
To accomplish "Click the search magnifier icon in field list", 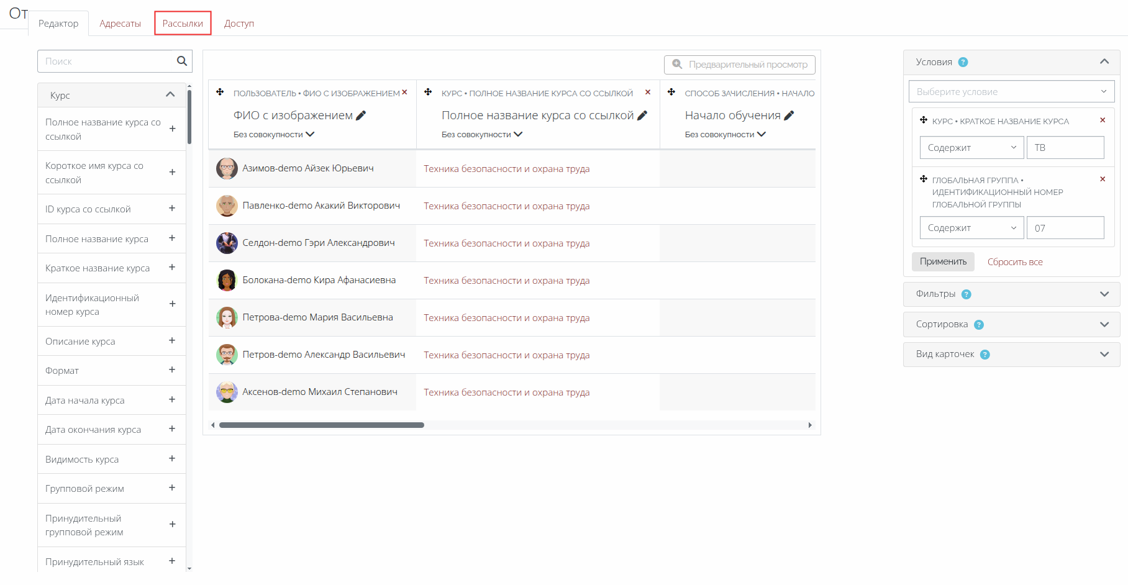I will pyautogui.click(x=181, y=61).
